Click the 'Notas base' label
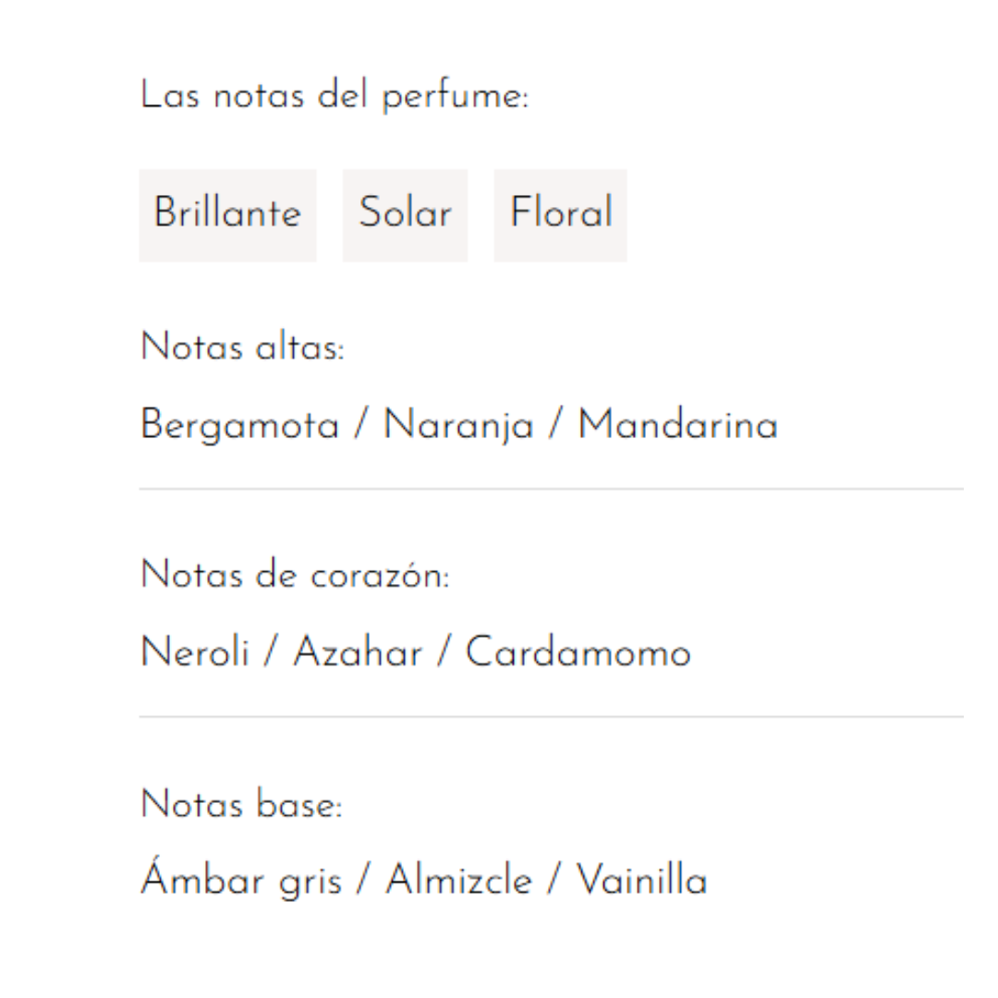Viewport: 998px width, 998px height. pos(241,806)
